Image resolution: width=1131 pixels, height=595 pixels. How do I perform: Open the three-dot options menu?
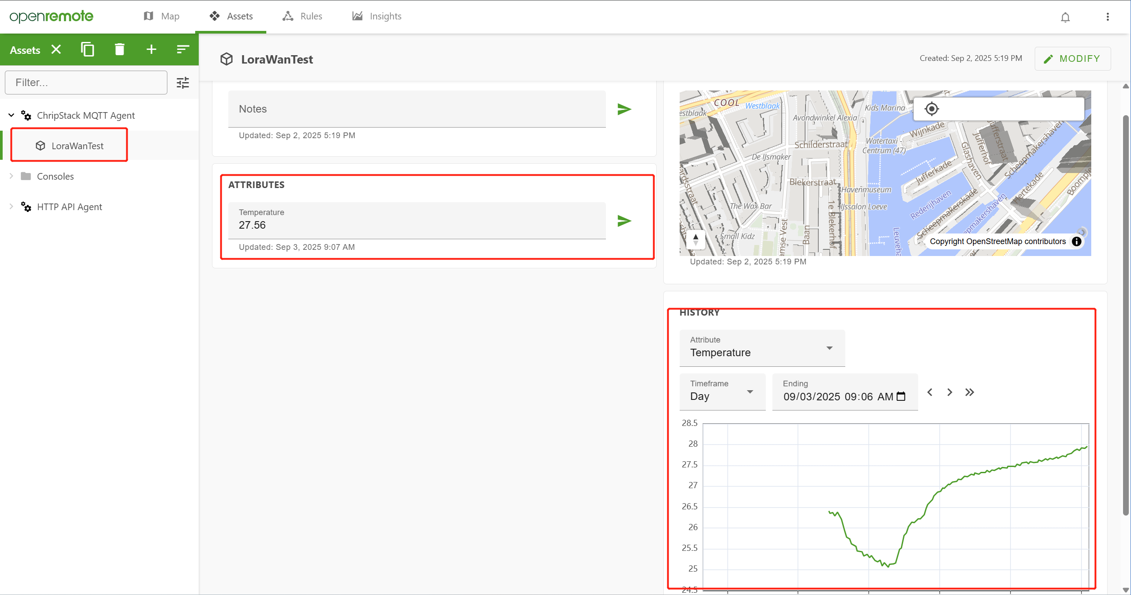pos(1108,17)
